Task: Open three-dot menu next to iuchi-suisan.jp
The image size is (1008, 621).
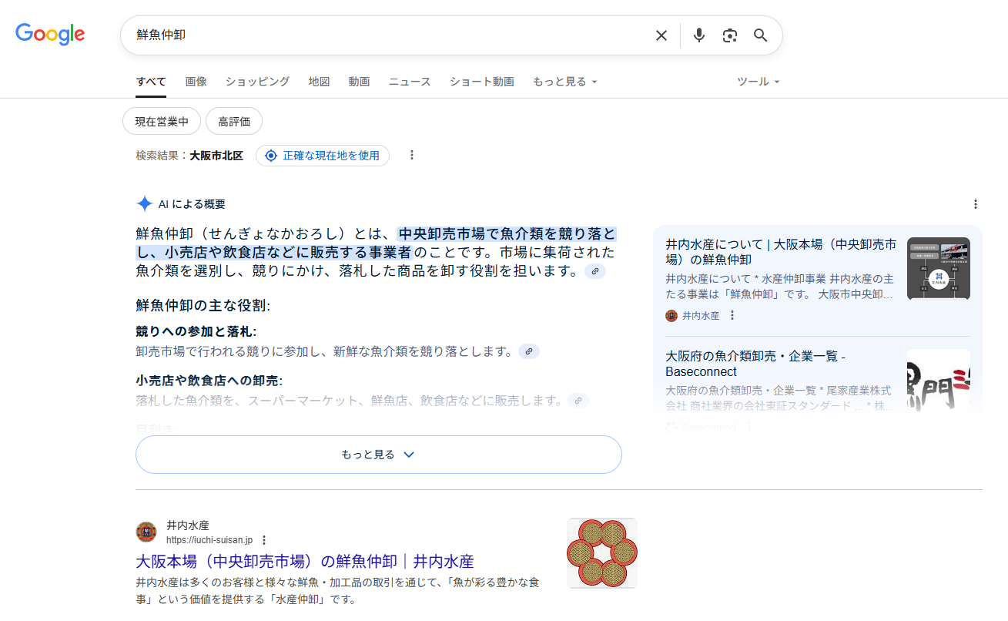Action: 264,540
